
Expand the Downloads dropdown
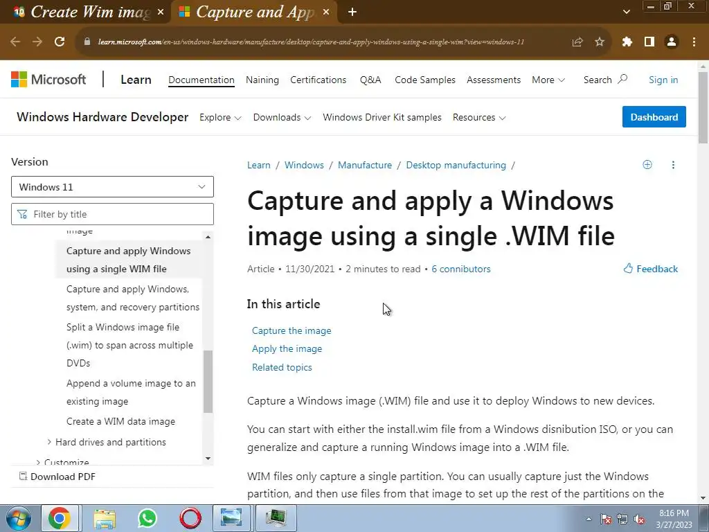[282, 117]
